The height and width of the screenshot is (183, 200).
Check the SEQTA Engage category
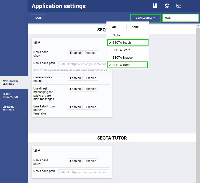(x=128, y=58)
